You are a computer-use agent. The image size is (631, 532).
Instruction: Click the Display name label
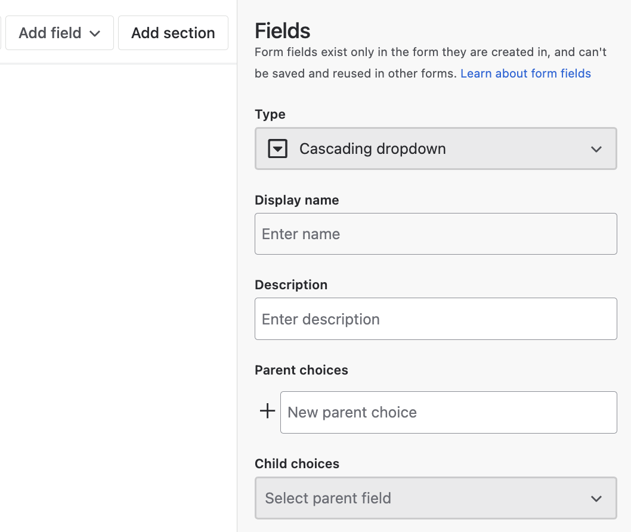(296, 200)
